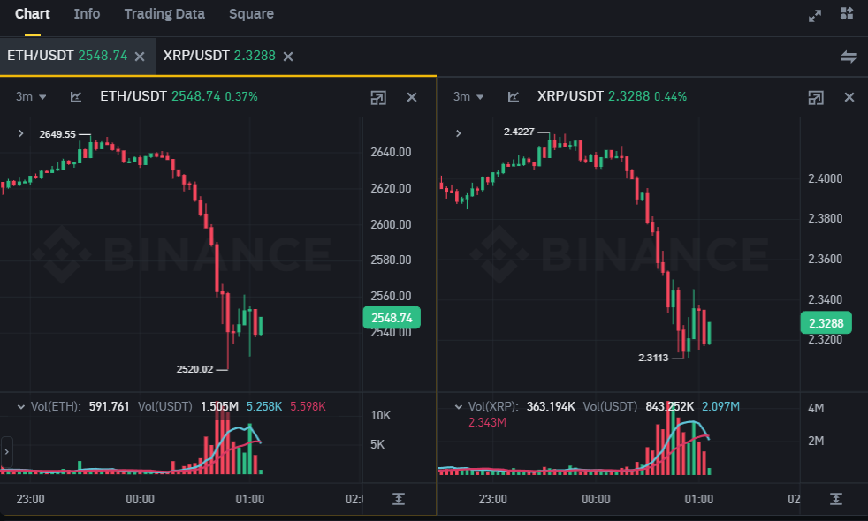Pop out the ETH/USDT chart panel
The width and height of the screenshot is (868, 521).
coord(378,97)
